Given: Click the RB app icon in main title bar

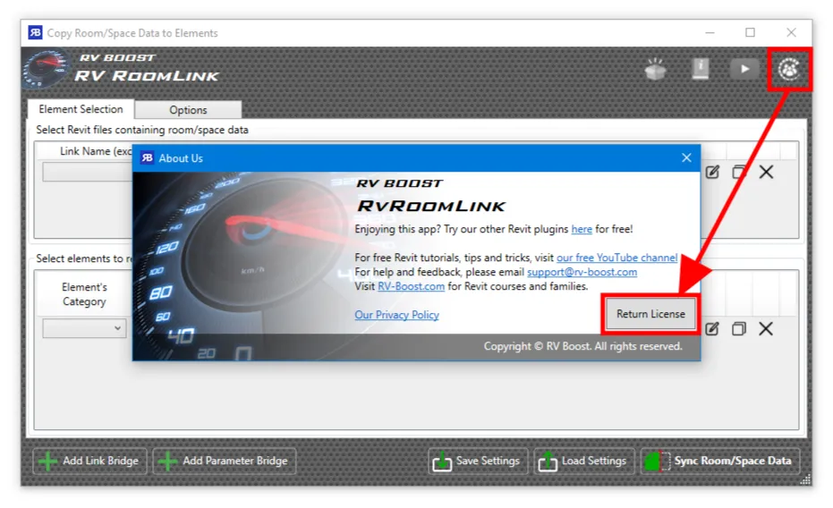Looking at the screenshot, I should pyautogui.click(x=35, y=33).
